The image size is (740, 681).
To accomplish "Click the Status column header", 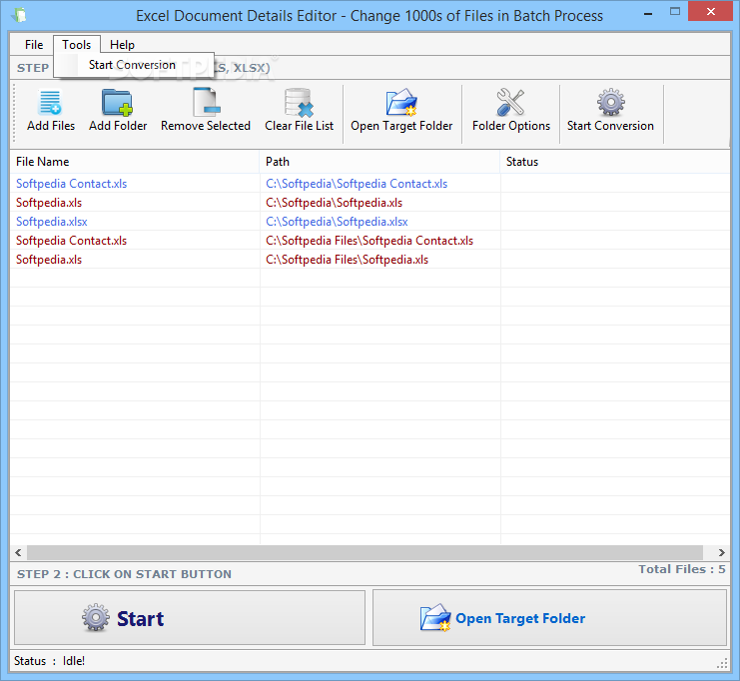I will pyautogui.click(x=615, y=162).
